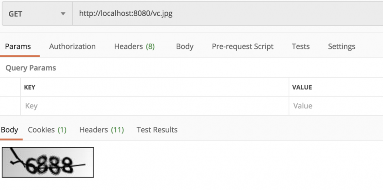Screen dimensions: 383x190
Task: Click the VALUE column header
Action: click(x=302, y=87)
